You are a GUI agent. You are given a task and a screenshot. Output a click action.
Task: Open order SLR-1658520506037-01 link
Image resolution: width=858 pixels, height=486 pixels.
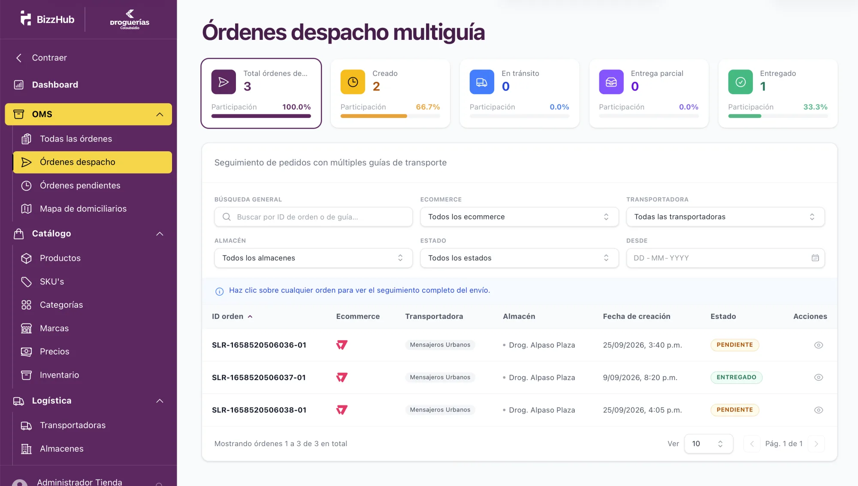pos(259,378)
